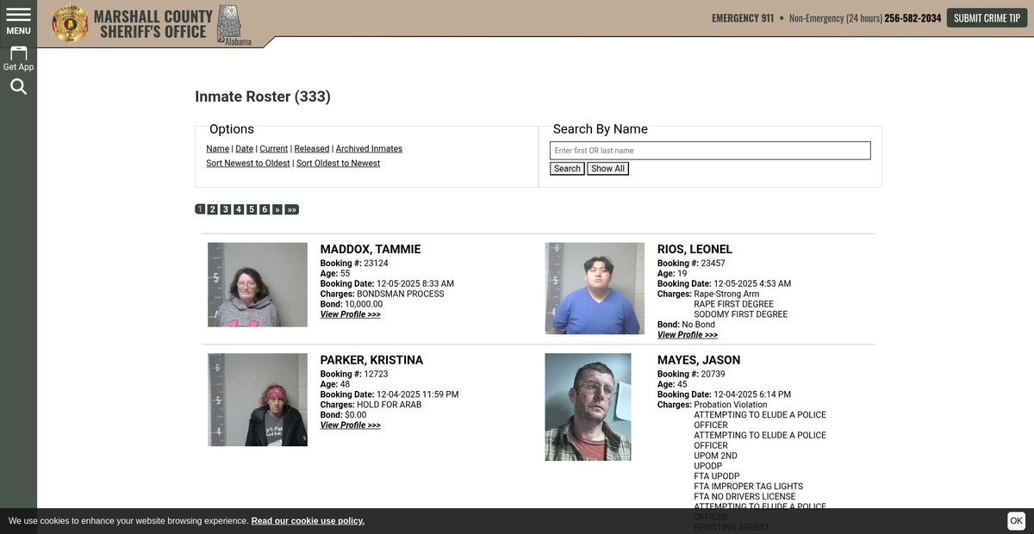
Task: View Profile for Maddox, Tammie
Action: click(x=351, y=315)
